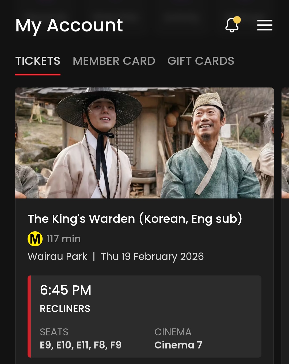Switch to the TICKETS tab
Image resolution: width=289 pixels, height=364 pixels.
[x=38, y=61]
